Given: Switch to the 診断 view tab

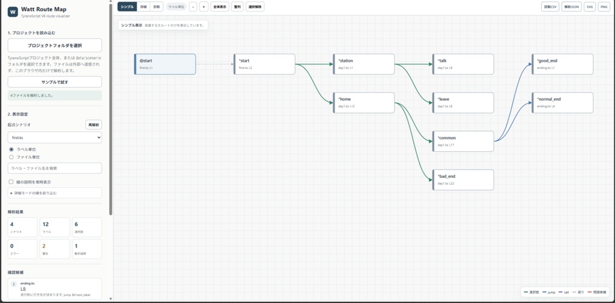Looking at the screenshot, I should pyautogui.click(x=157, y=7).
